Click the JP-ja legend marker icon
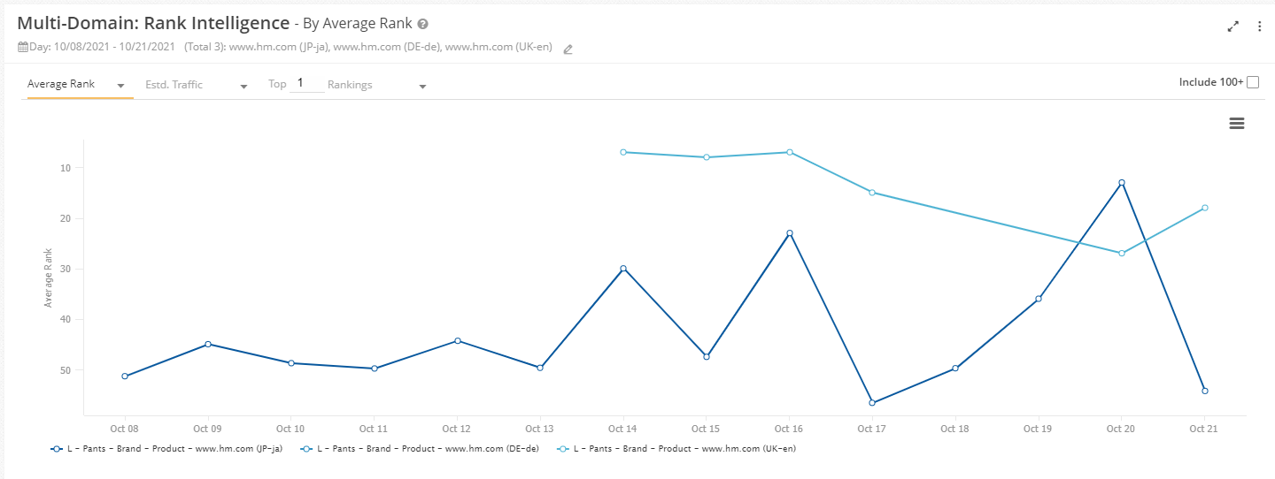The height and width of the screenshot is (479, 1275). (57, 449)
